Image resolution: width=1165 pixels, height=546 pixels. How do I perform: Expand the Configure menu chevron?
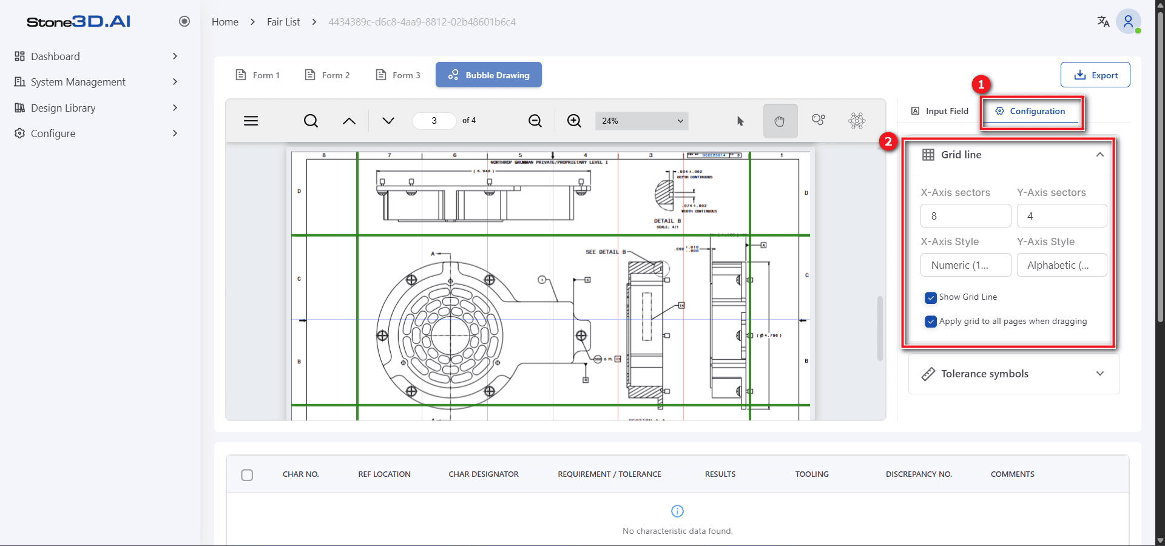coord(175,133)
